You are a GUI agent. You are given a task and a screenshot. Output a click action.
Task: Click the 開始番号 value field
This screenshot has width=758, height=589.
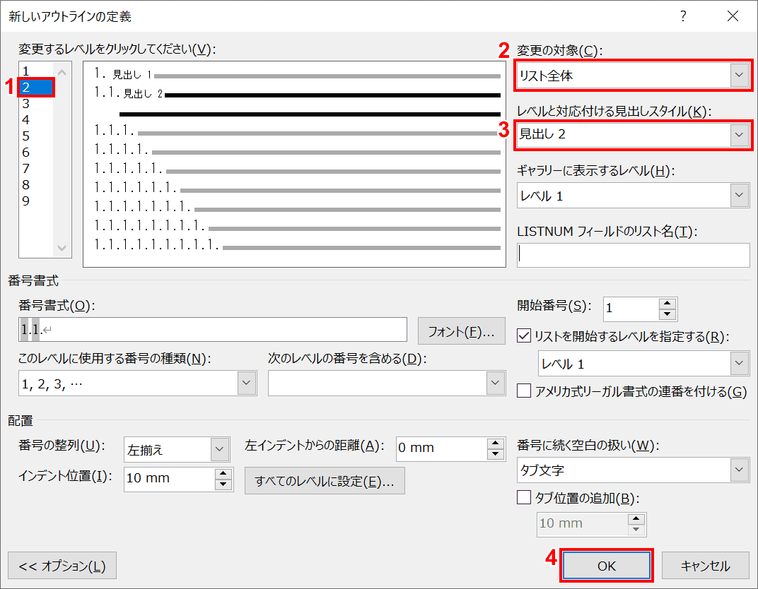pyautogui.click(x=631, y=309)
